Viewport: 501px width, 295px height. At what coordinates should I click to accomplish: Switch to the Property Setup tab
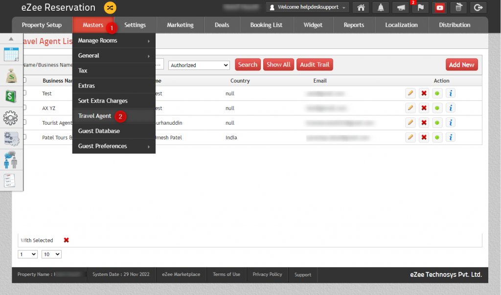point(42,25)
